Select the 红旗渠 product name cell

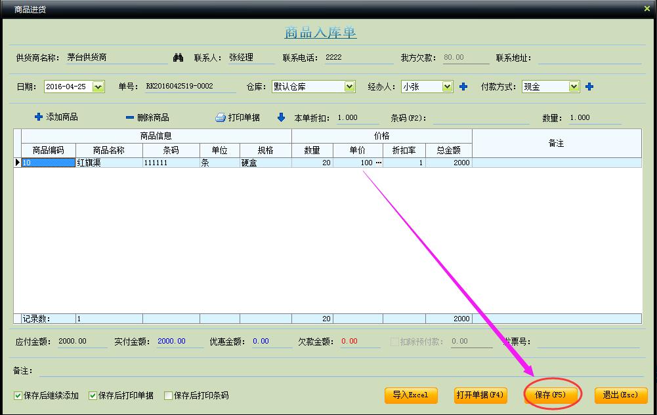(109, 163)
